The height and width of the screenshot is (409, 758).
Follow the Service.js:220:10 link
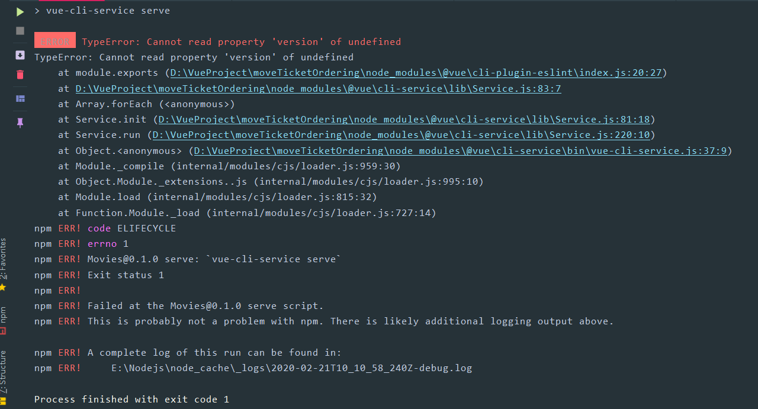coord(402,135)
